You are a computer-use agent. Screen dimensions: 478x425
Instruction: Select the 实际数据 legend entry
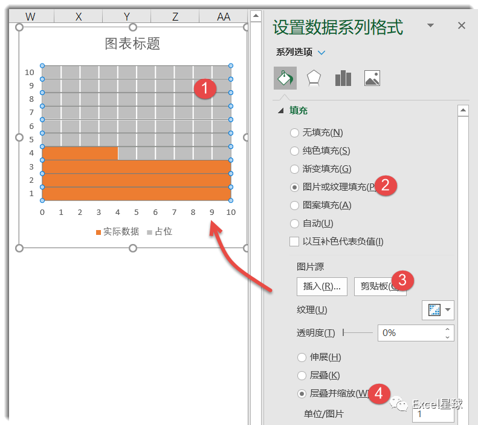[118, 232]
